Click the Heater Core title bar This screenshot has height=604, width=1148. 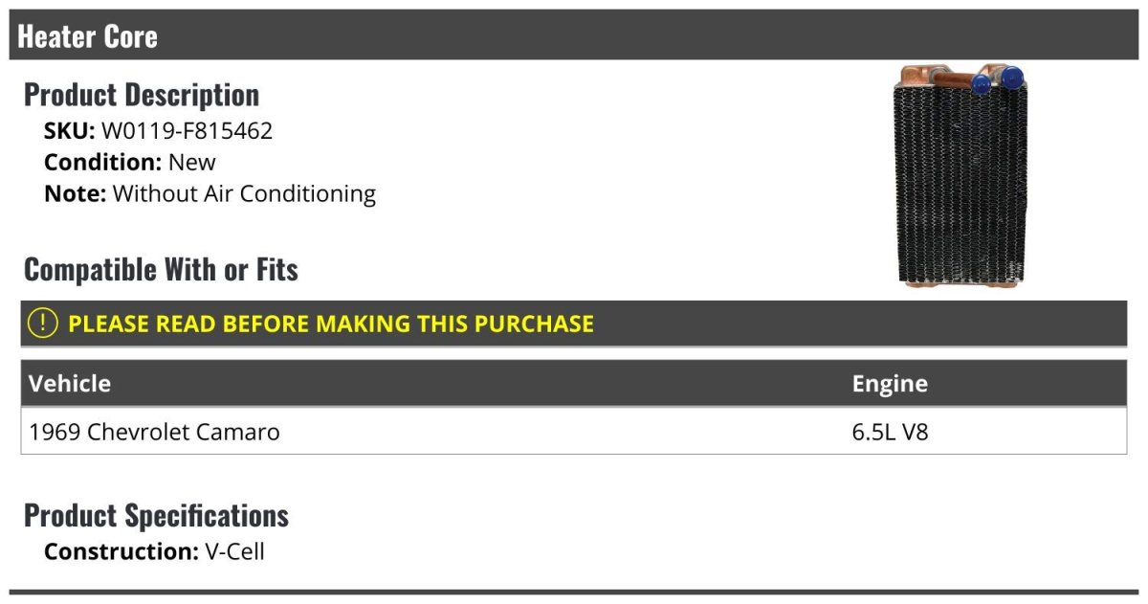(x=88, y=36)
